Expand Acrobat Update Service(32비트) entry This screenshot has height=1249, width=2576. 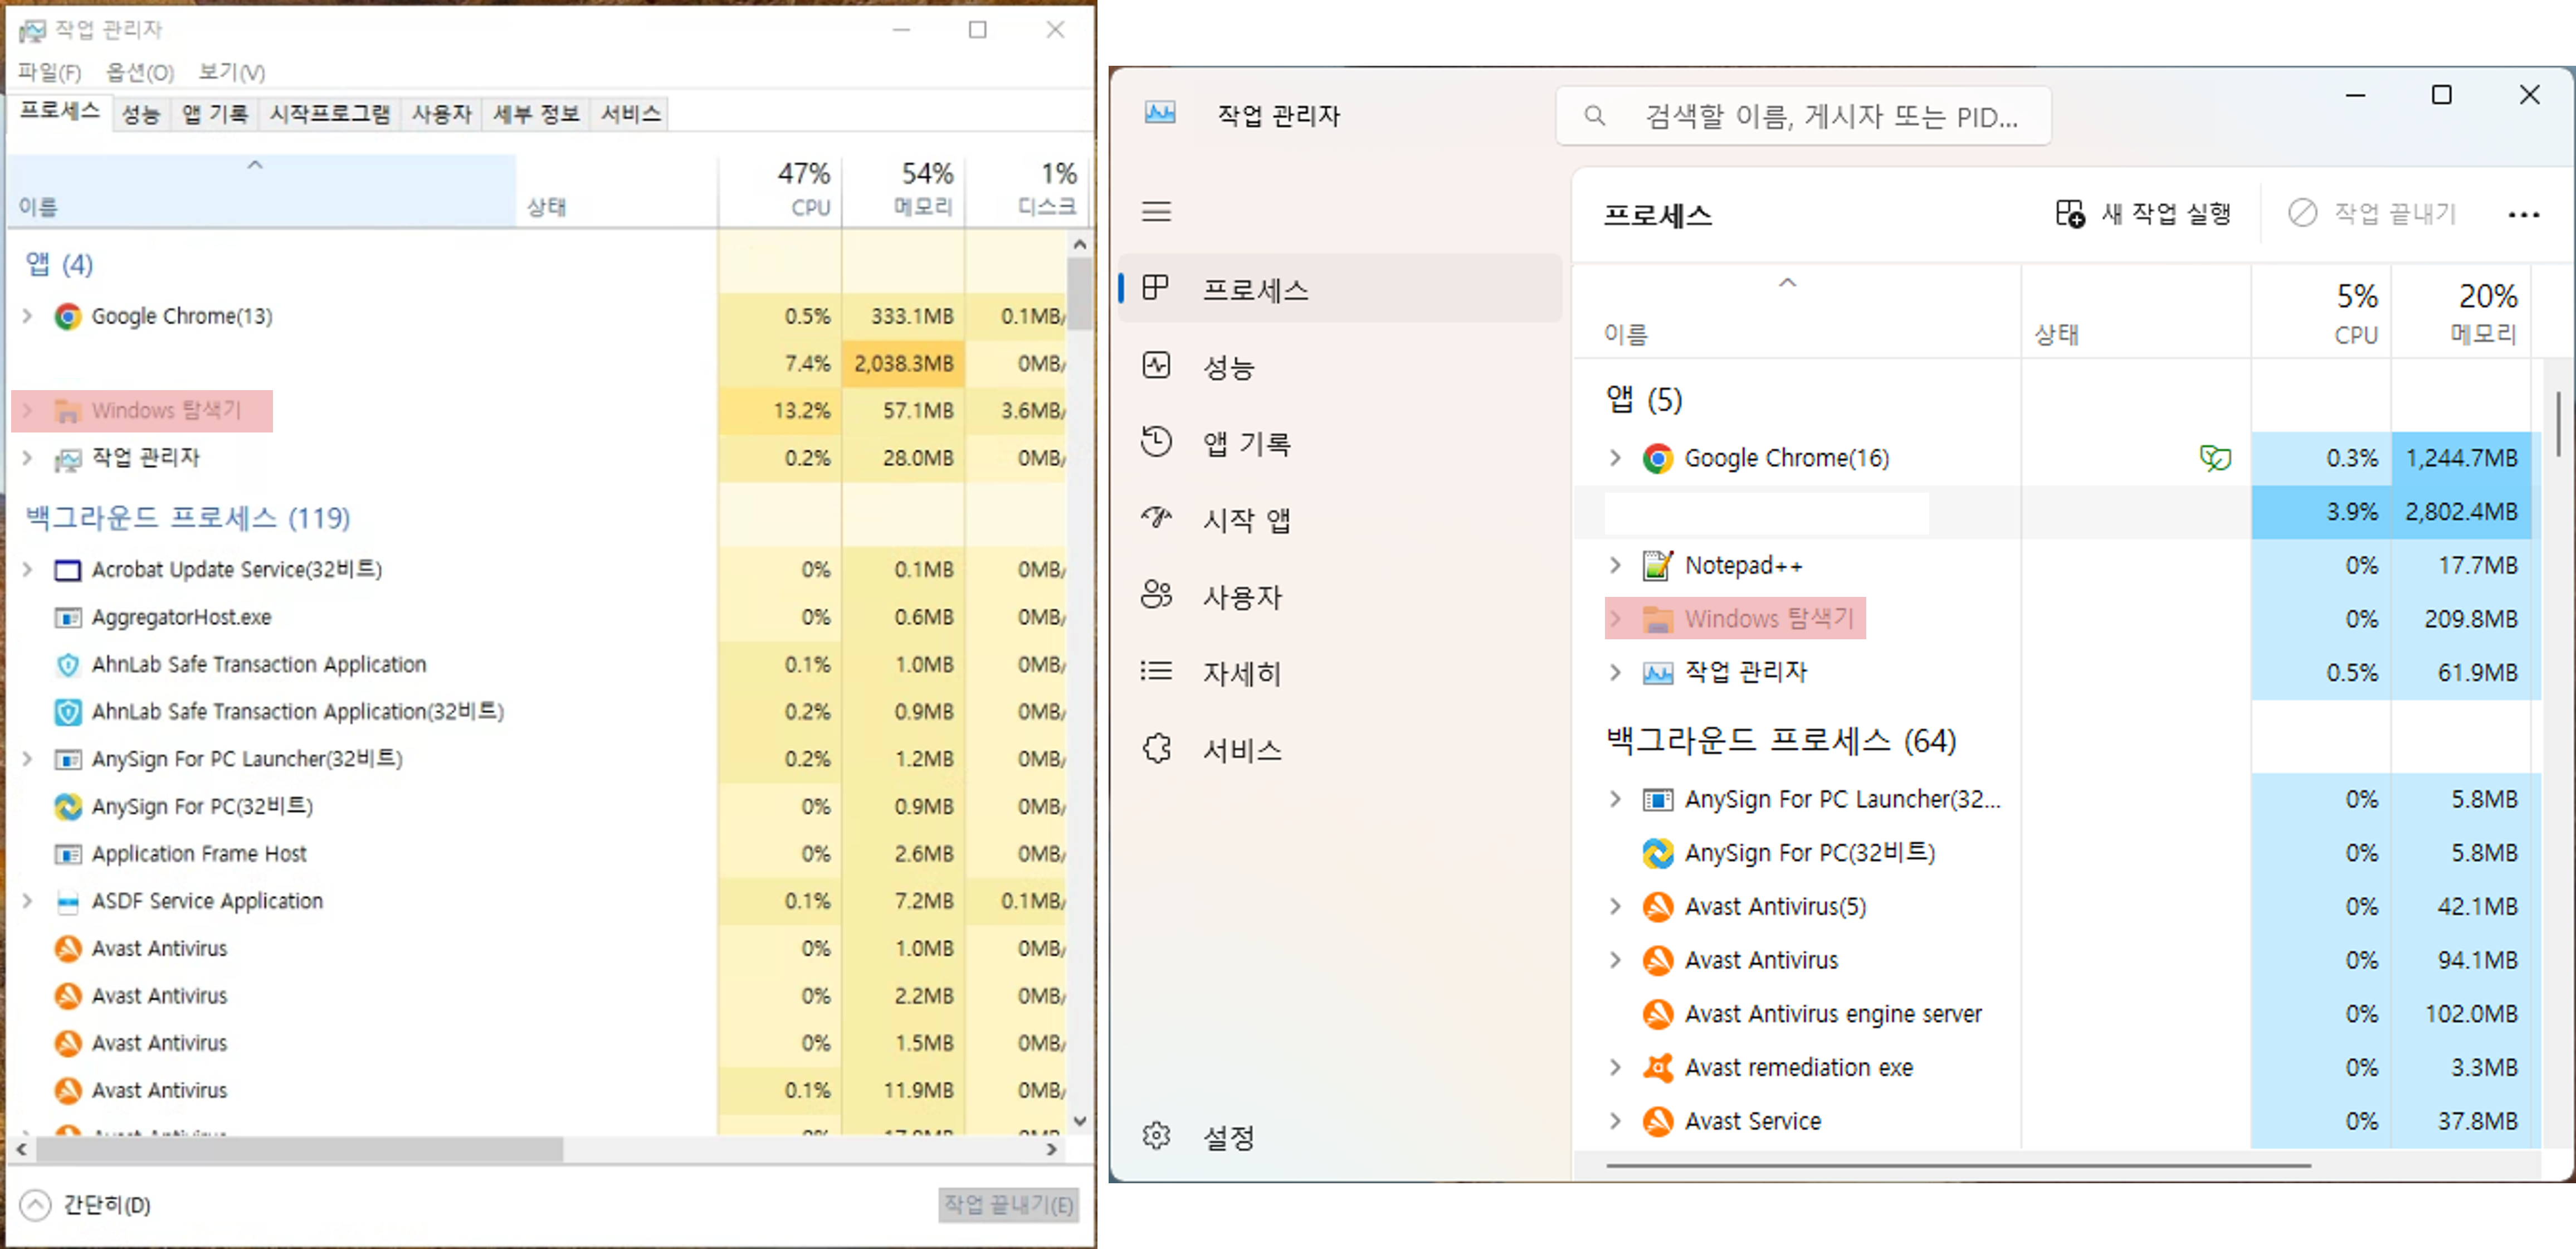[28, 570]
